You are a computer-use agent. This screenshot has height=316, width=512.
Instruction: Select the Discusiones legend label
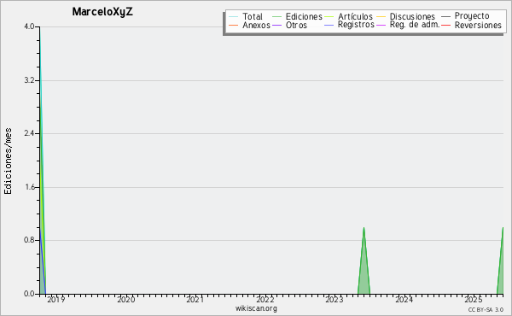[x=412, y=16]
